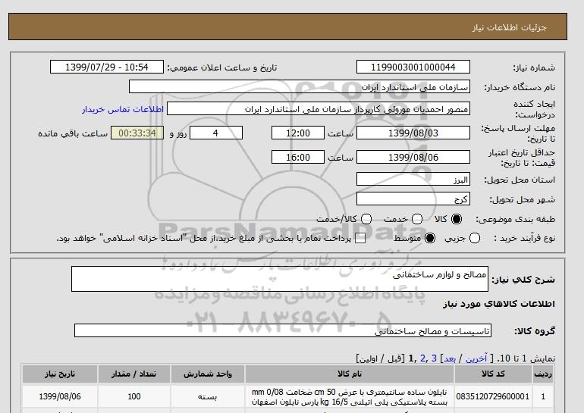Click the جزئیات اطلاعات نیاز header title
This screenshot has height=413, width=584.
(509, 27)
